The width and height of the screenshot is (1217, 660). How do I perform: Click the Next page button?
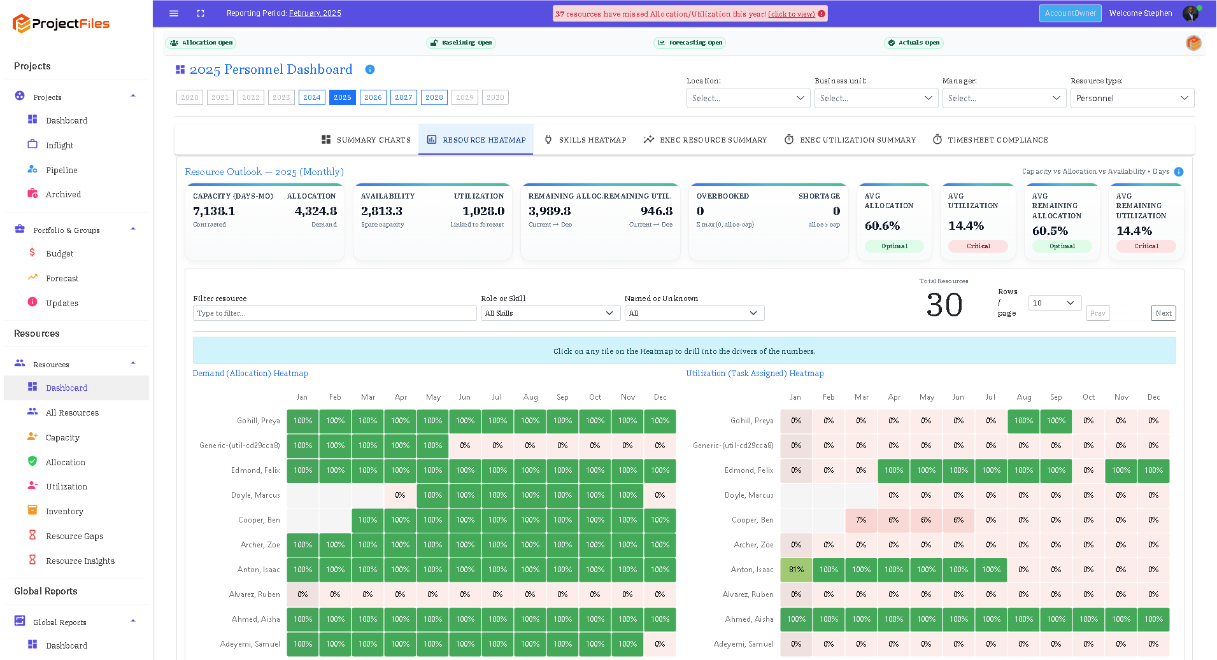(x=1164, y=313)
